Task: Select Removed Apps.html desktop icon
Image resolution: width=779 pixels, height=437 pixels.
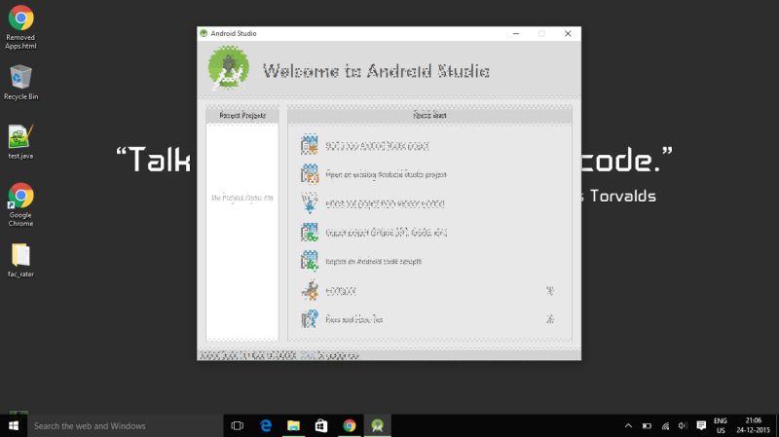Action: pyautogui.click(x=20, y=28)
